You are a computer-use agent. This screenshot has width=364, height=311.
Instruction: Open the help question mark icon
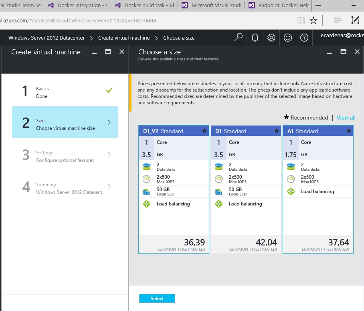(304, 38)
